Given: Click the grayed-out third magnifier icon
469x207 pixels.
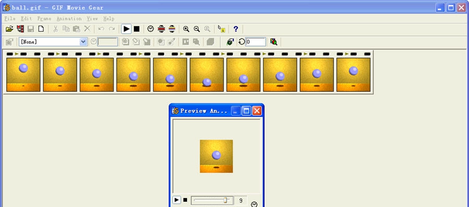Looking at the screenshot, I should point(207,29).
